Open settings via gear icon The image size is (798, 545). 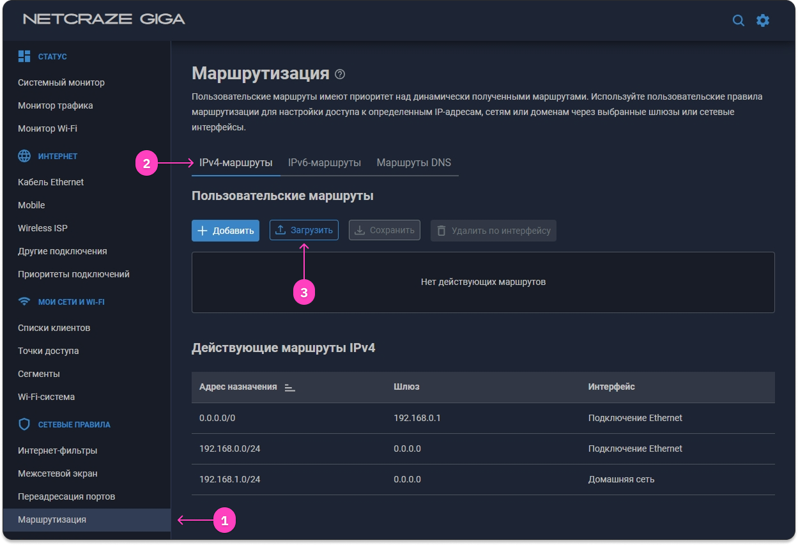pos(763,20)
